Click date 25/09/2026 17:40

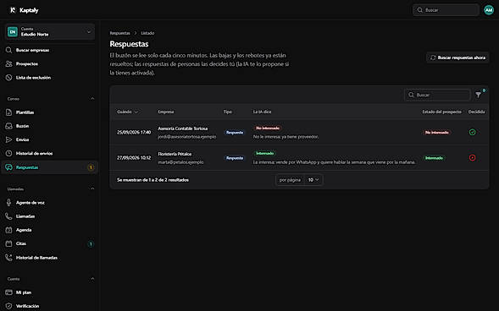click(x=134, y=133)
